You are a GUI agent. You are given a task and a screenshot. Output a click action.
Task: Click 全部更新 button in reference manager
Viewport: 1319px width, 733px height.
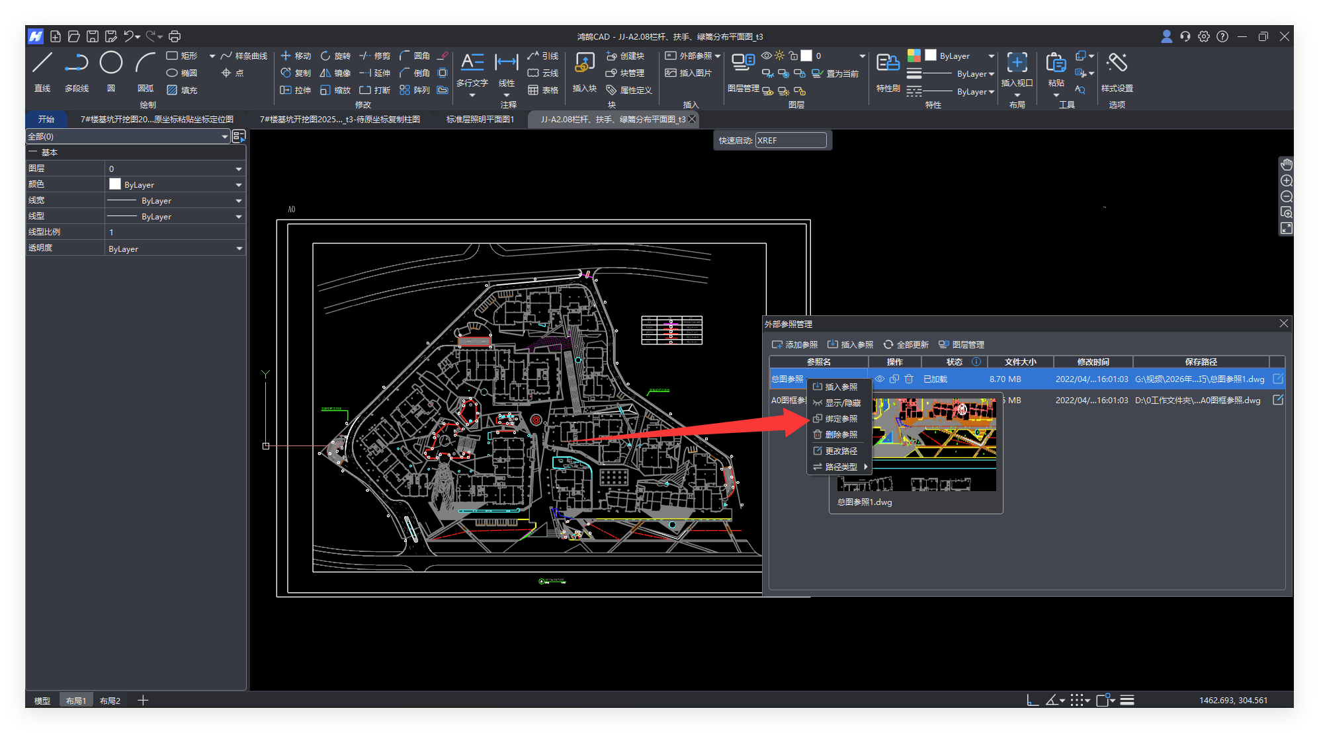pos(906,344)
